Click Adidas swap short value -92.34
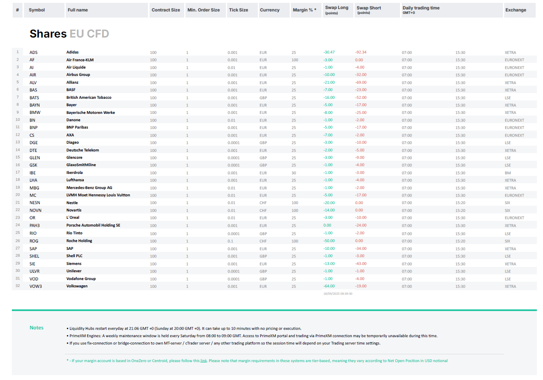This screenshot has height=380, width=543. (361, 52)
